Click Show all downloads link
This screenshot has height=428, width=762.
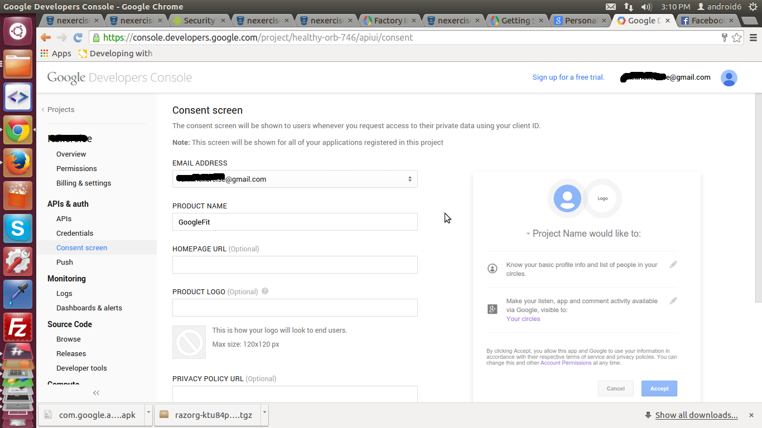(x=697, y=415)
